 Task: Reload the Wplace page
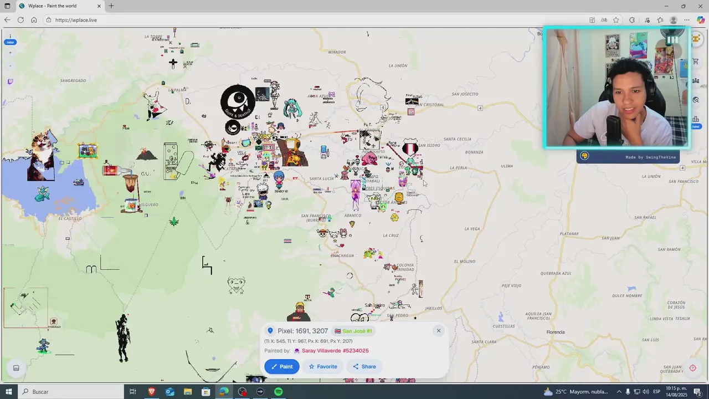(20, 20)
